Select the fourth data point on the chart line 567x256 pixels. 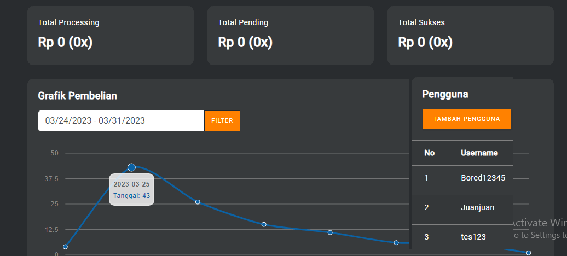coord(264,224)
